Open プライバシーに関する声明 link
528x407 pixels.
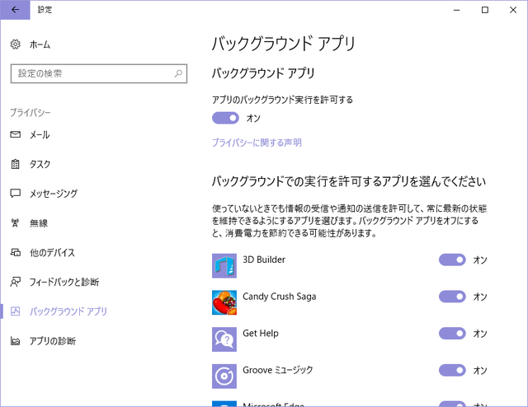pyautogui.click(x=257, y=143)
